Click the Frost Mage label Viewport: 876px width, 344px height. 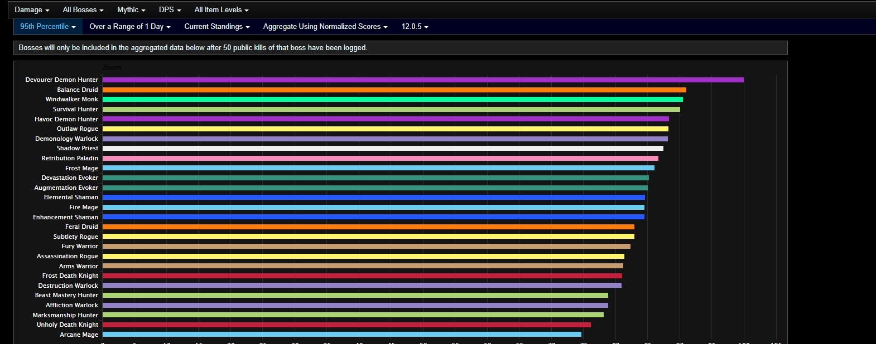81,168
